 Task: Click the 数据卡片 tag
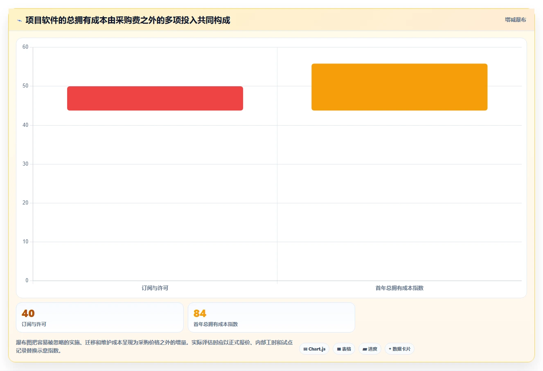399,349
